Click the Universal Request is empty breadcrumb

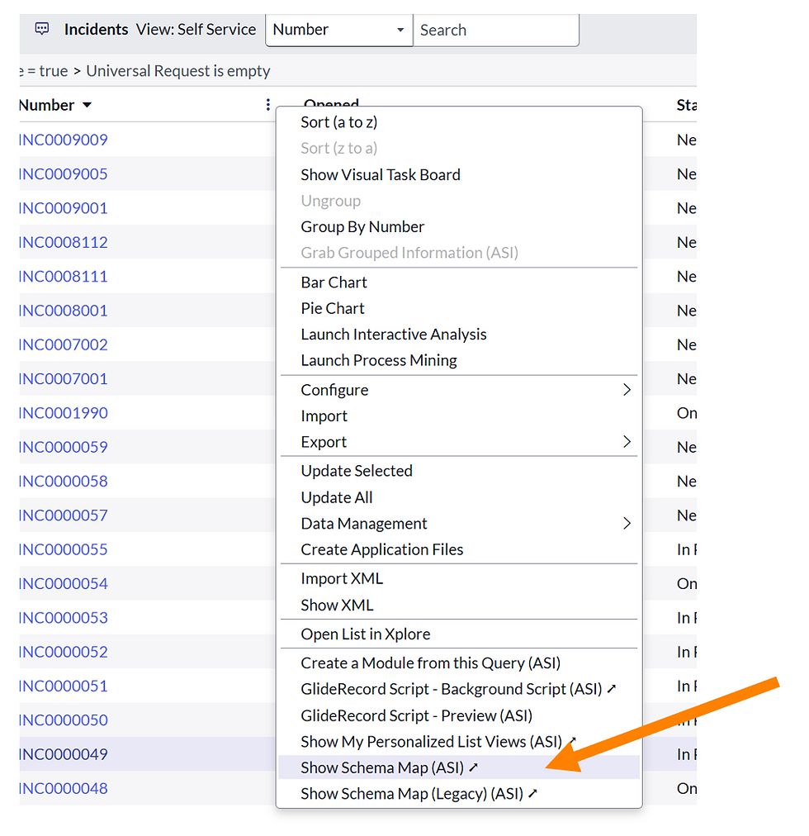coord(178,71)
